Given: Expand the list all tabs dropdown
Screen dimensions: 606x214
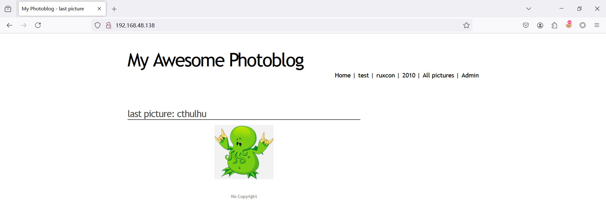Looking at the screenshot, I should [529, 8].
